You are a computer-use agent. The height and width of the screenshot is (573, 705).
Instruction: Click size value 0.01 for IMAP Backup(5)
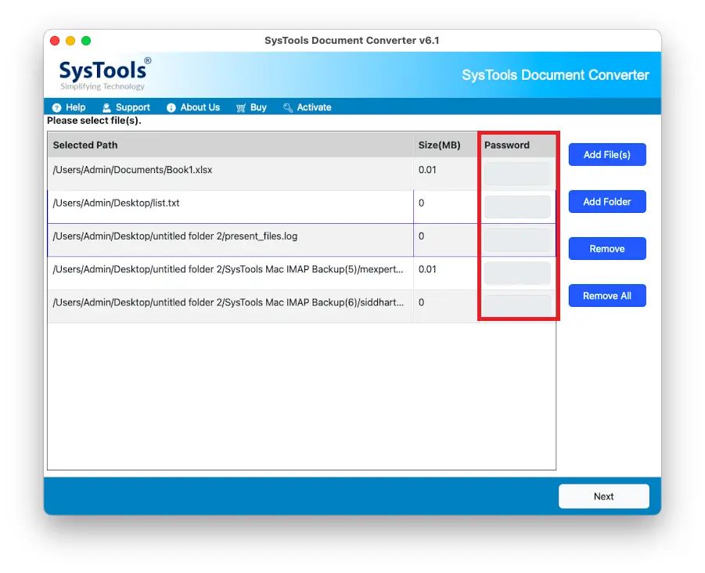427,269
